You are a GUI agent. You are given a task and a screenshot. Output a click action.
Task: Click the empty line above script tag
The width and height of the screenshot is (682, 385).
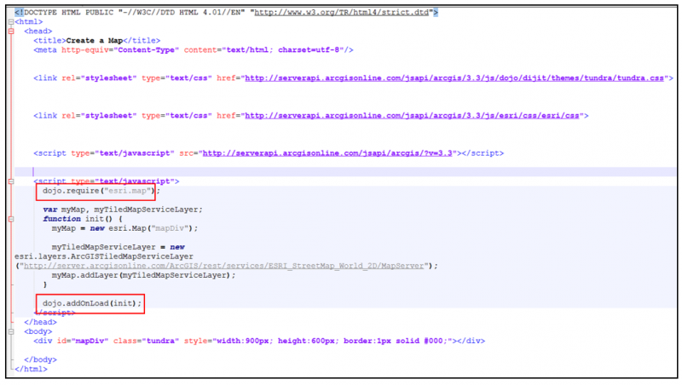tap(170, 171)
